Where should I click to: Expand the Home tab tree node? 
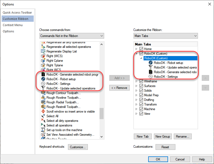point(137,49)
